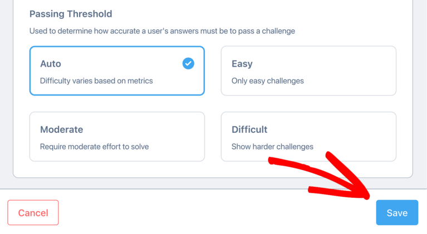Viewport: 427px width, 234px height.
Task: Pick the Difficult threshold option card
Action: (308, 136)
